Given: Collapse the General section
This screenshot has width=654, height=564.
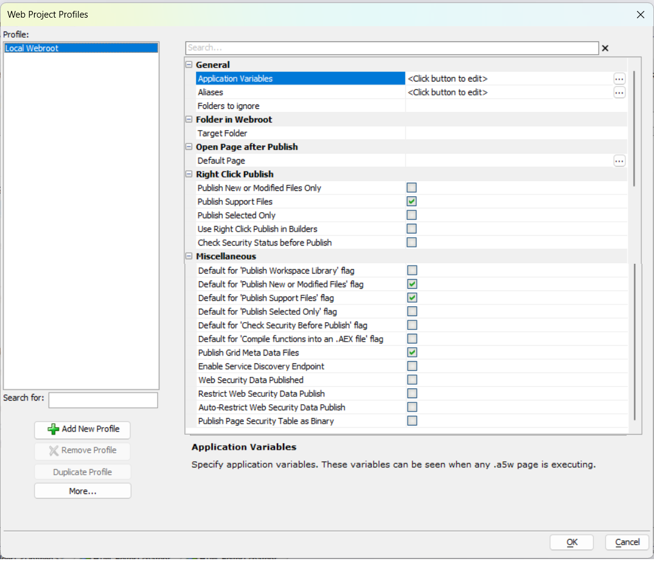Looking at the screenshot, I should click(189, 64).
